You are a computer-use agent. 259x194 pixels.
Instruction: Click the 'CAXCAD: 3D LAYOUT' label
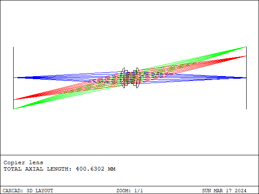pos(28,191)
